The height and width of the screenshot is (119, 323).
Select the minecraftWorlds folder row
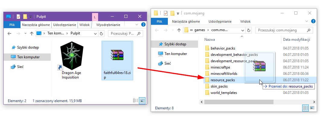[x=260, y=74]
